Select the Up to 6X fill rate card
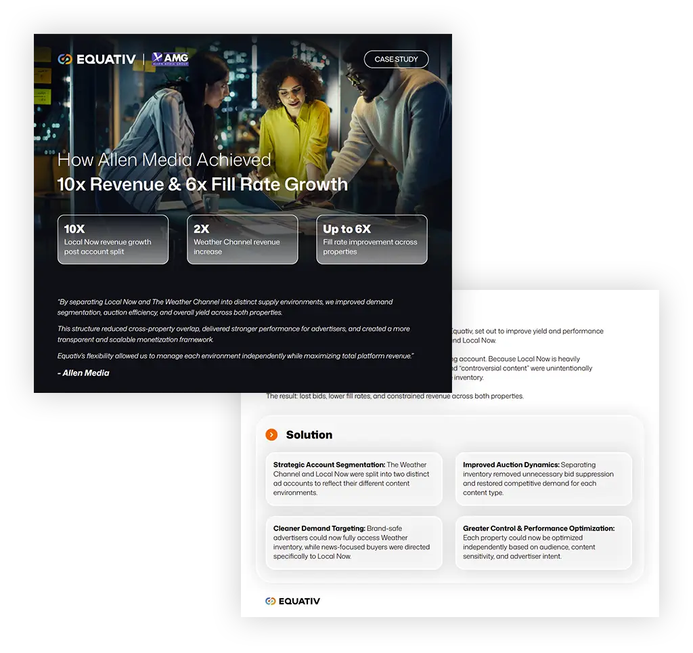 click(372, 239)
